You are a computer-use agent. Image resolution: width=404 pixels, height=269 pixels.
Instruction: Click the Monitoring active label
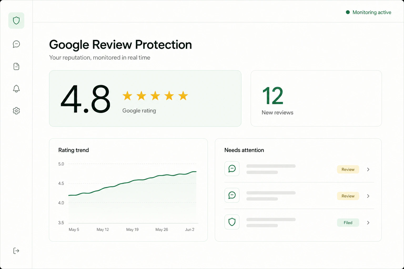pyautogui.click(x=372, y=12)
